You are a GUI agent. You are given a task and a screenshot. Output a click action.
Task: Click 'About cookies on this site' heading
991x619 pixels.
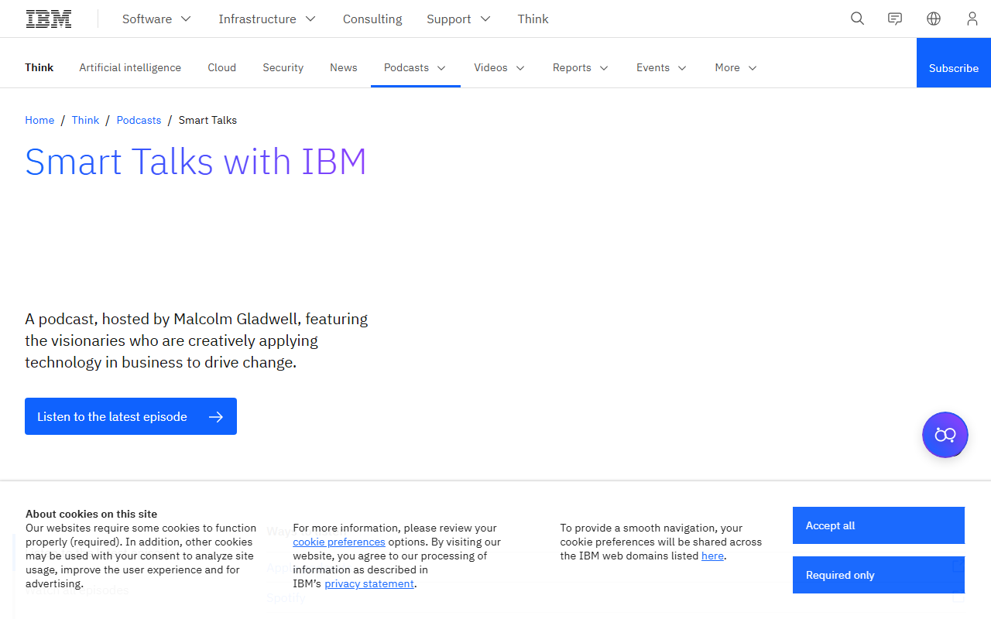point(91,514)
